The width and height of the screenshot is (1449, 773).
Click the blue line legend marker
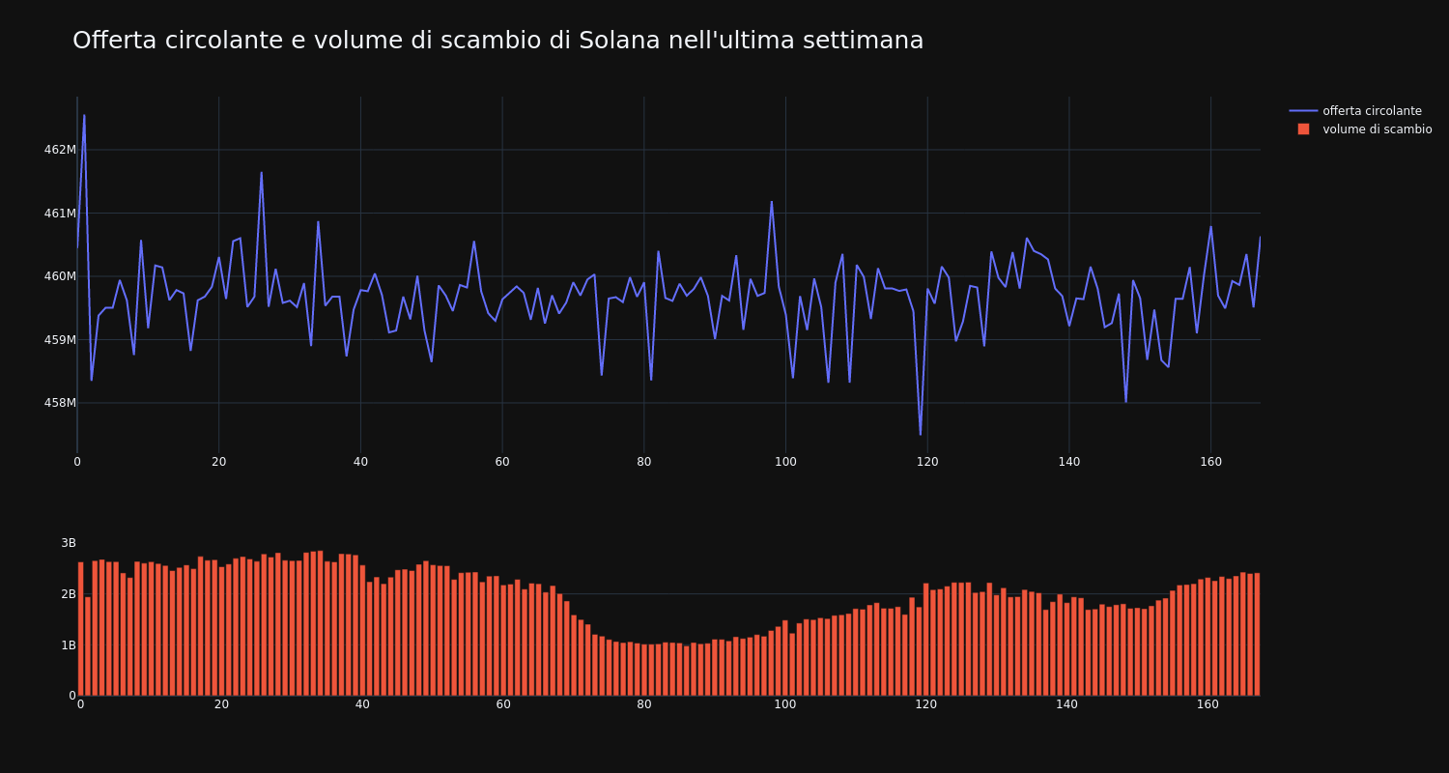[1303, 111]
